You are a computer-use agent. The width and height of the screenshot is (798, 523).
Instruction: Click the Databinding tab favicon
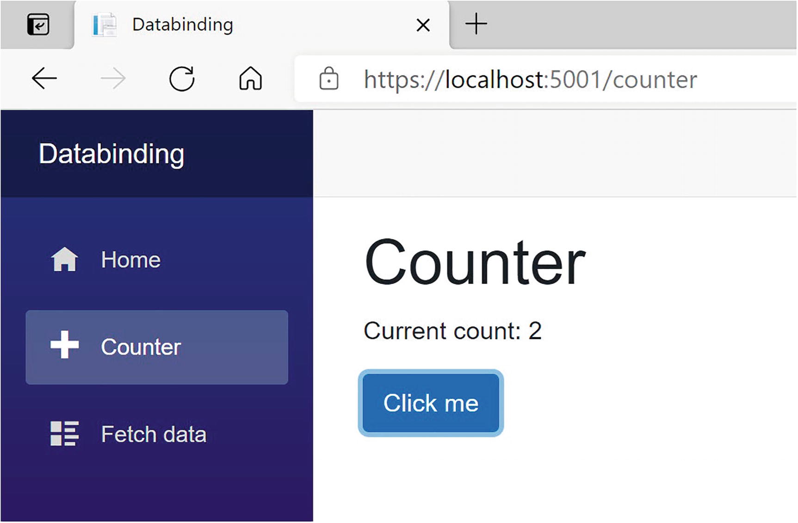pyautogui.click(x=105, y=25)
